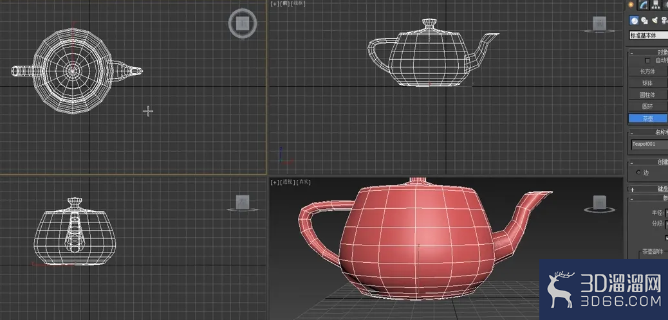Collapse the parameters rollout above 半径
The image size is (668, 320).
pos(632,199)
